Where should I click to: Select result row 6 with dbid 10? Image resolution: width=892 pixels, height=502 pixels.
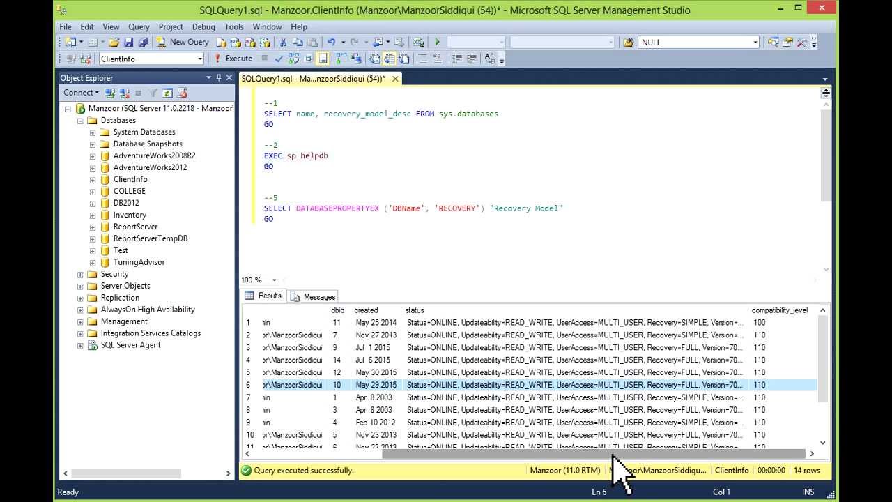[529, 385]
